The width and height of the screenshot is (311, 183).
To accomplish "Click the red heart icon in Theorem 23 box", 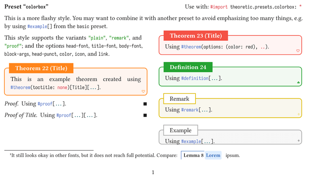I will point(298,51).
